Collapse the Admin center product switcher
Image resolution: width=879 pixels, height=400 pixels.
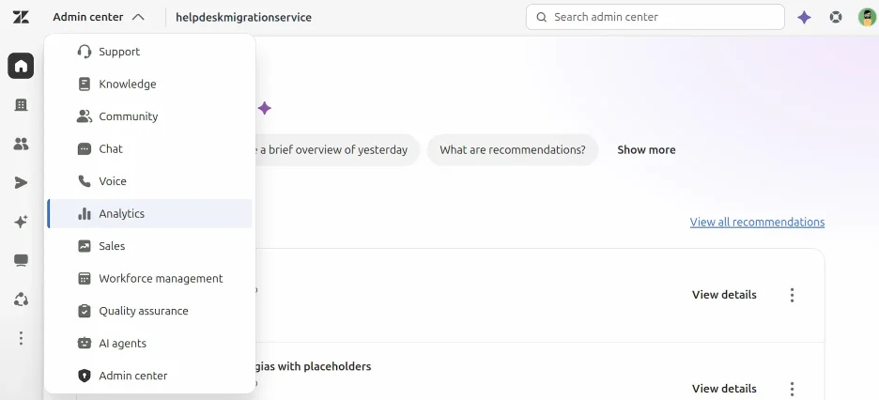pos(99,17)
